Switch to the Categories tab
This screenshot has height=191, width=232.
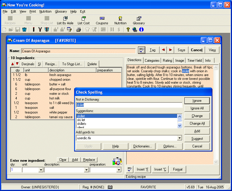[152, 61]
